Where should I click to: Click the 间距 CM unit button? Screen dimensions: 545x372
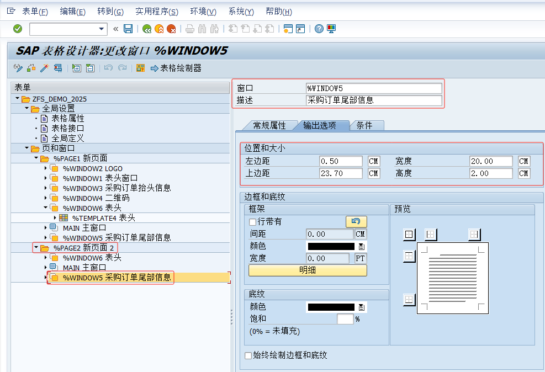coord(361,234)
